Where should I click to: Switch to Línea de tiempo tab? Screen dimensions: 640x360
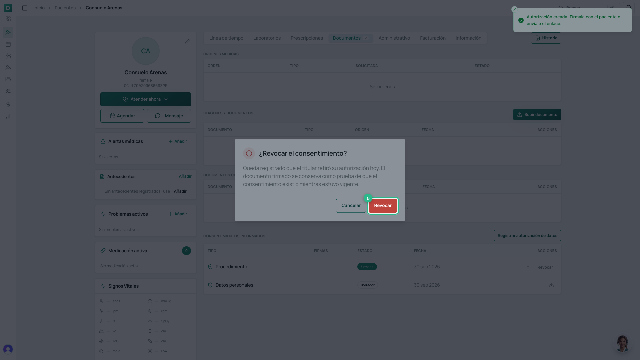point(226,38)
